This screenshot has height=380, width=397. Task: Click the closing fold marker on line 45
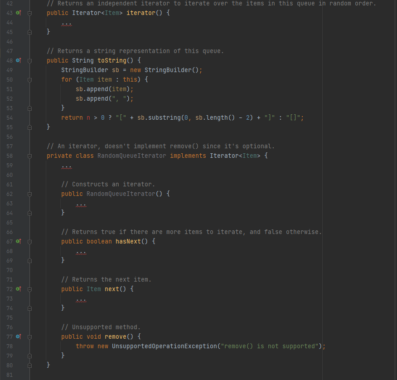pyautogui.click(x=29, y=32)
